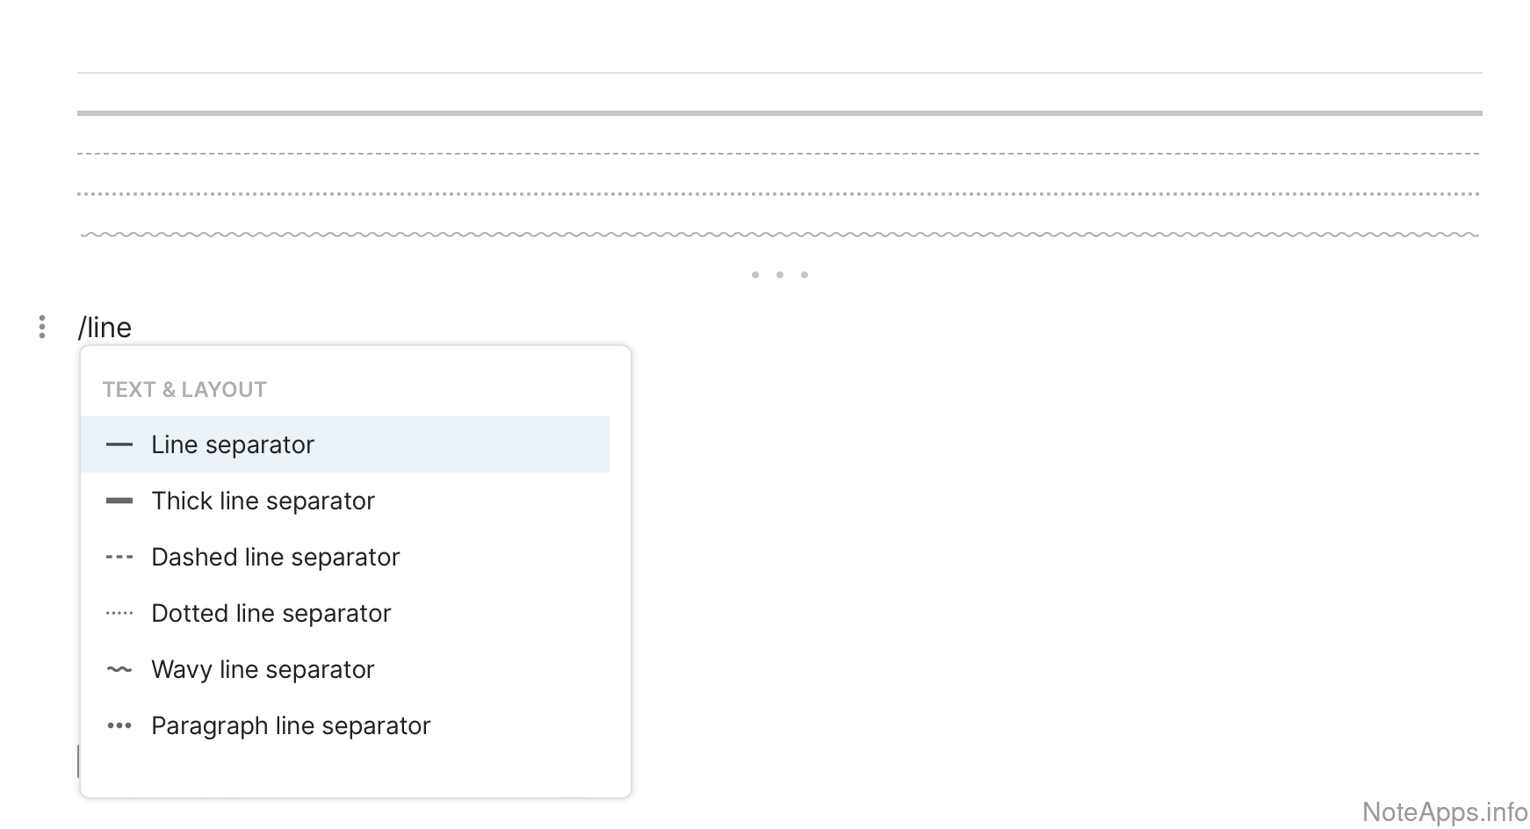
Task: Choose the "Thick line separator" label
Action: tap(263, 501)
